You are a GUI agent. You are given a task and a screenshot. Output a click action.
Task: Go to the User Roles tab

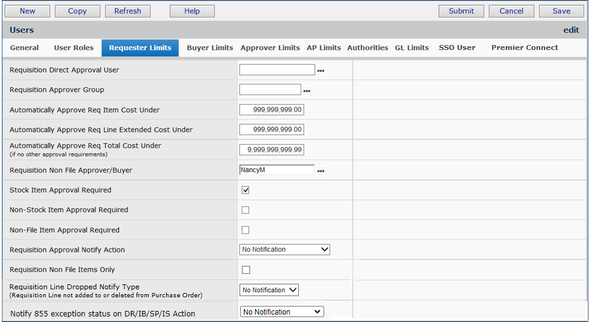[74, 48]
